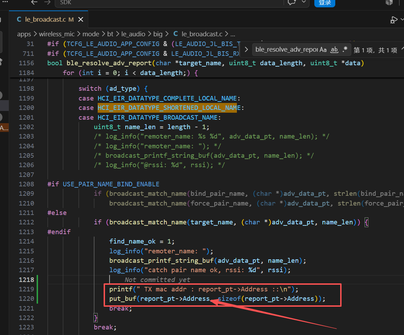Close the le_broadcast.c tab

click(x=81, y=20)
